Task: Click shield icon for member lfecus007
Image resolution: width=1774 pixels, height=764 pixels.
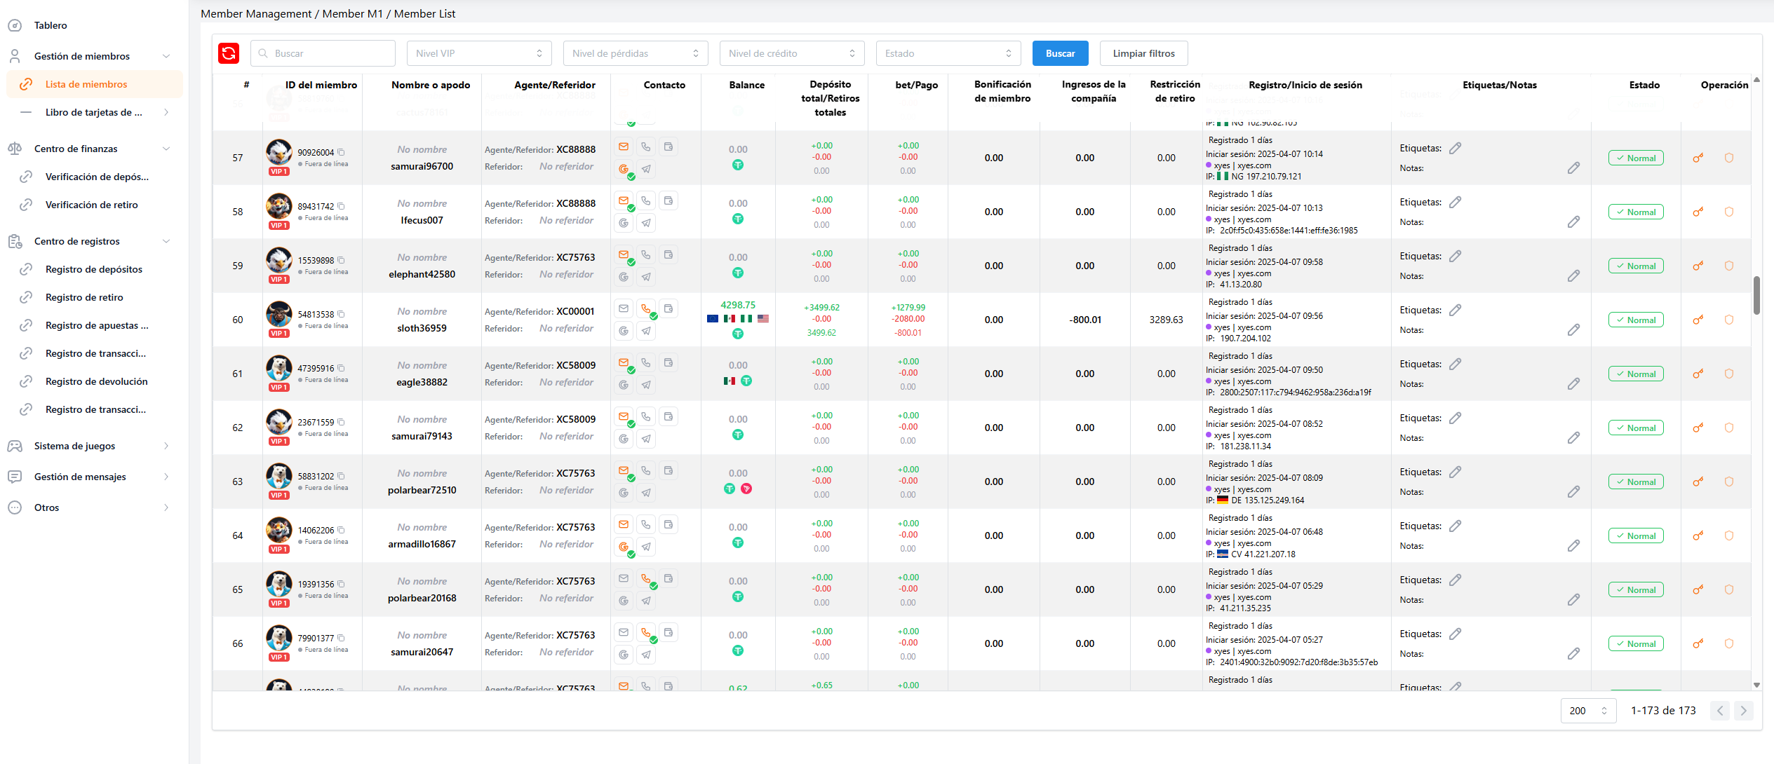Action: [1728, 212]
